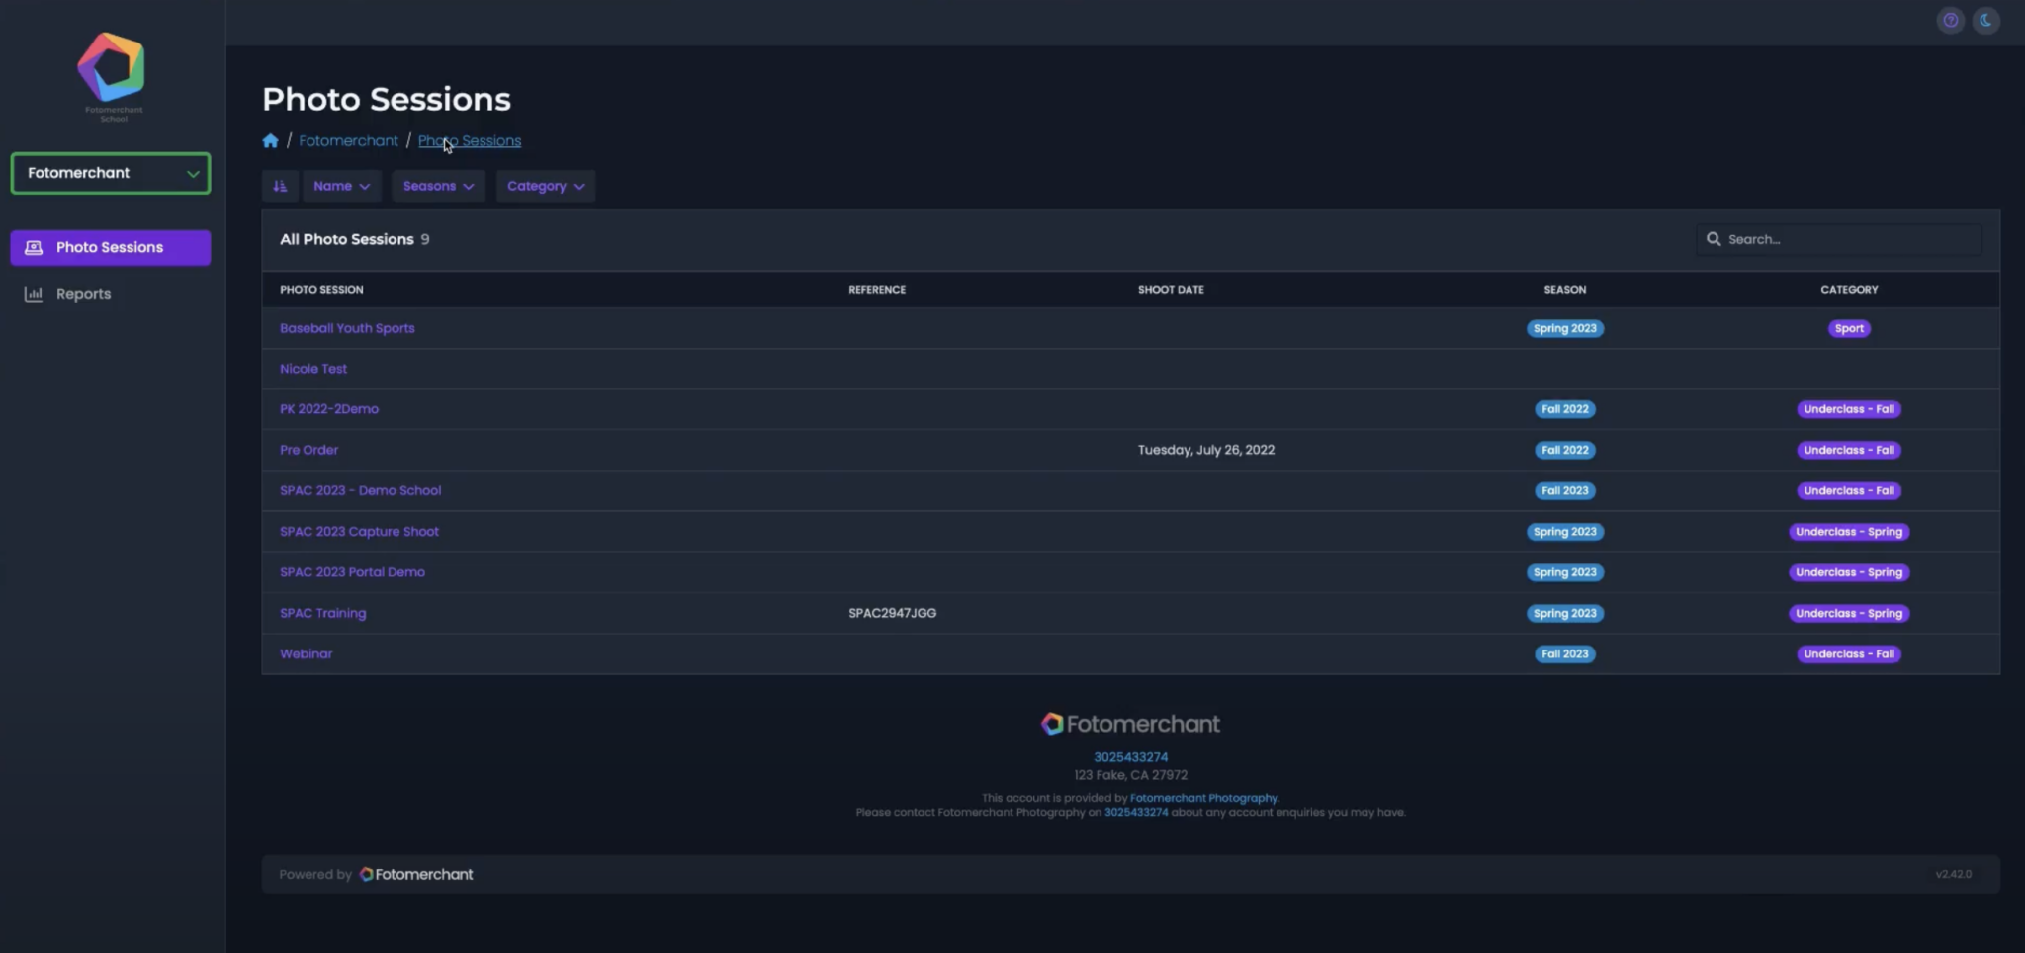Click the Photo Session column header
2025x953 pixels.
[321, 290]
